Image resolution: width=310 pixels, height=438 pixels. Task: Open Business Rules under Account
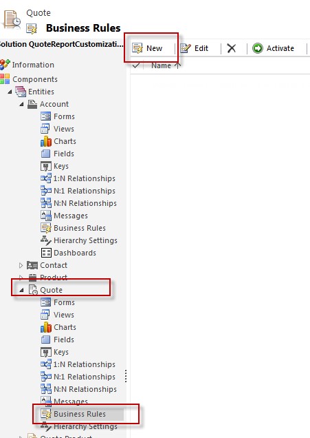coord(73,228)
